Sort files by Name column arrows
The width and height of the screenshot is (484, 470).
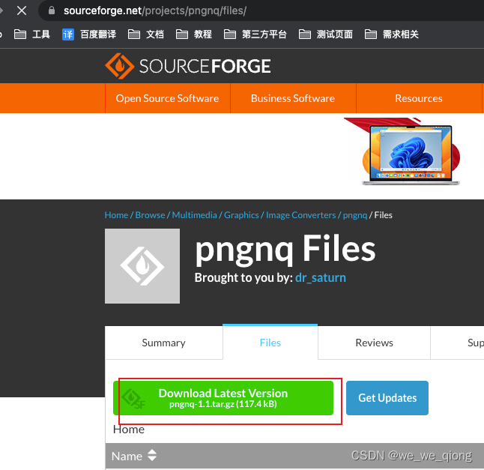tap(152, 455)
